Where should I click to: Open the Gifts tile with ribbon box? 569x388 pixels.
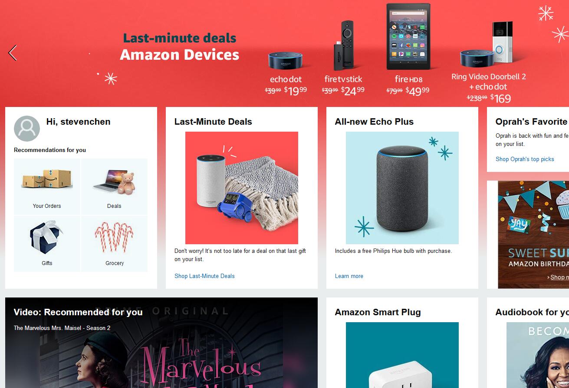click(47, 244)
